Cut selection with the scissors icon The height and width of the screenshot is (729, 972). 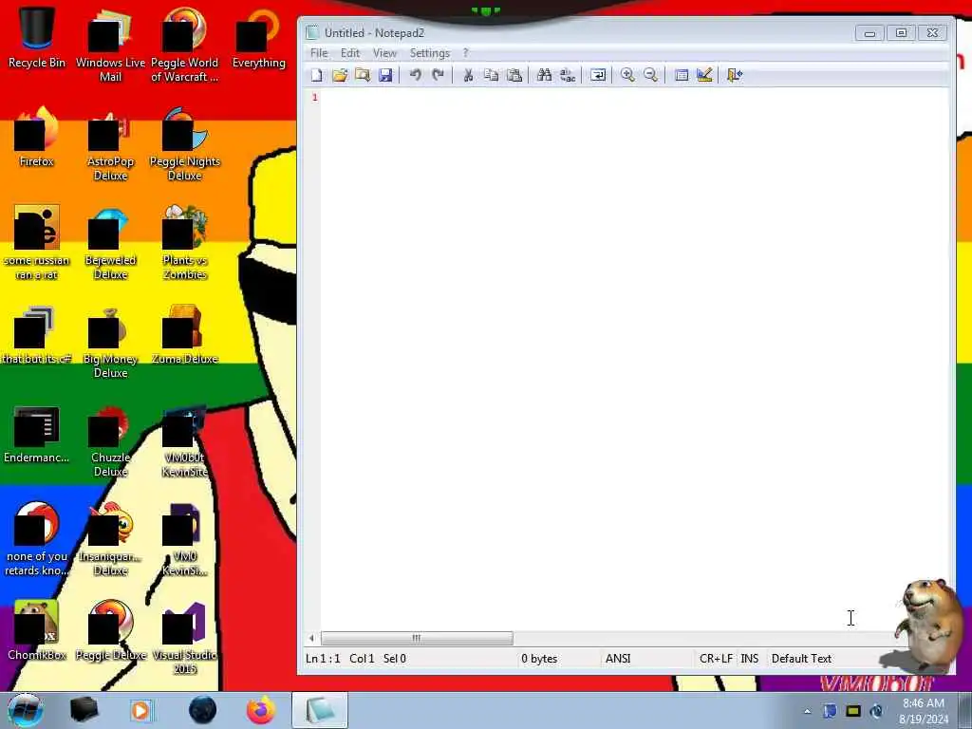coord(468,75)
